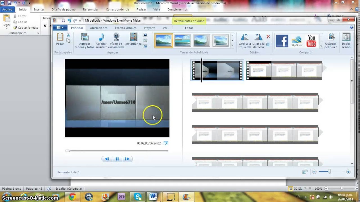Expand the Compartir sharing gallery
Viewport: 360px width, 202px height.
point(321,45)
